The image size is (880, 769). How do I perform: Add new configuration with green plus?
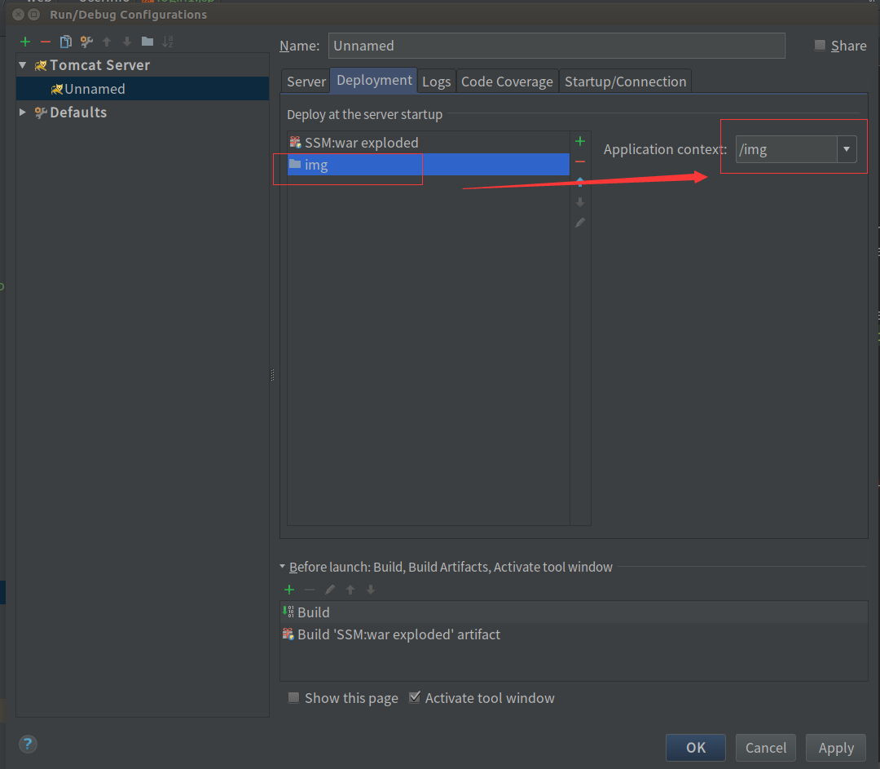coord(25,42)
